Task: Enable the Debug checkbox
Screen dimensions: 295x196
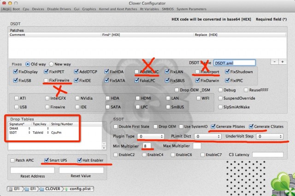Action: [x=220, y=90]
